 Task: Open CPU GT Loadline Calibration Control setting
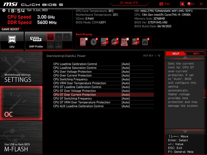[x=104, y=87]
